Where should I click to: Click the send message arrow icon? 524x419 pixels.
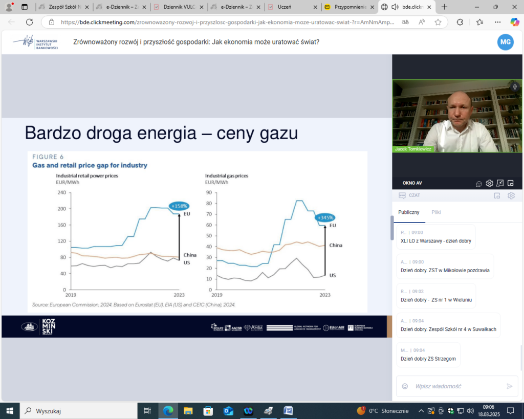click(x=509, y=386)
